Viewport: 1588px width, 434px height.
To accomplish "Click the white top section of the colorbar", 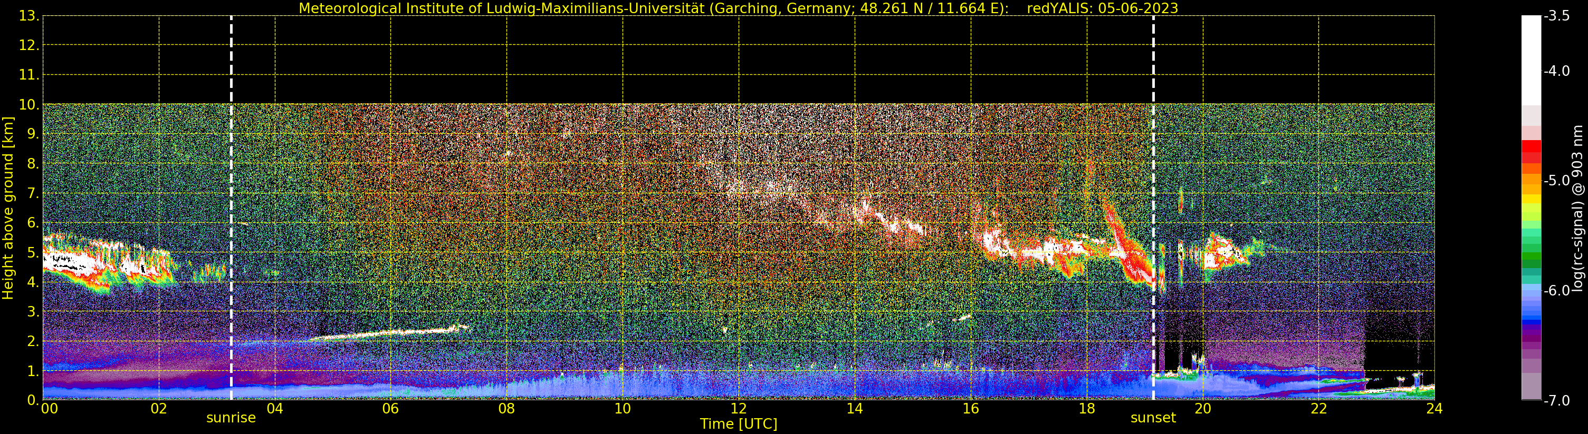I will coord(1531,61).
